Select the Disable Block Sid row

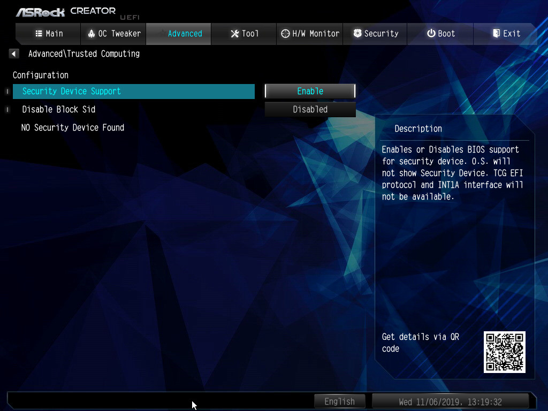[133, 109]
